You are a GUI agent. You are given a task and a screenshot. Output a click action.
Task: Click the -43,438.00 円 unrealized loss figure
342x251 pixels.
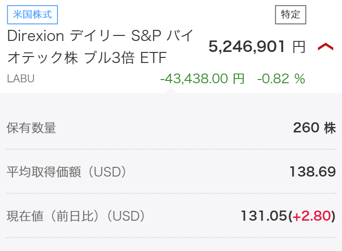click(x=202, y=79)
